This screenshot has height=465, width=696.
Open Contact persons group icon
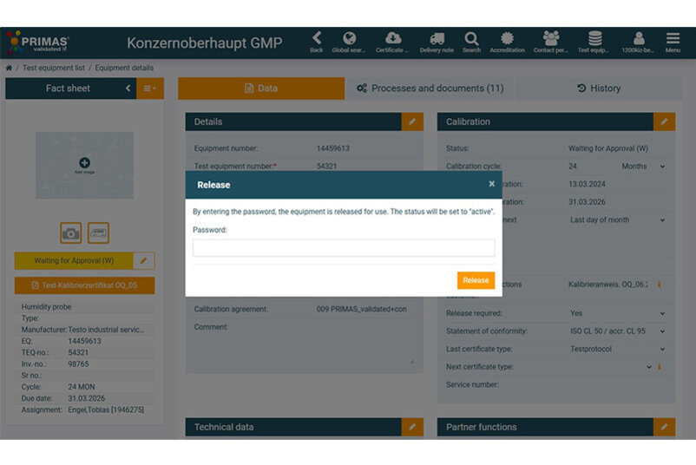pyautogui.click(x=551, y=38)
